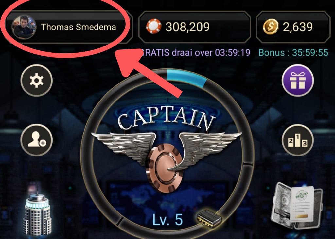Open the purple gift box rewards
The height and width of the screenshot is (239, 335).
298,81
